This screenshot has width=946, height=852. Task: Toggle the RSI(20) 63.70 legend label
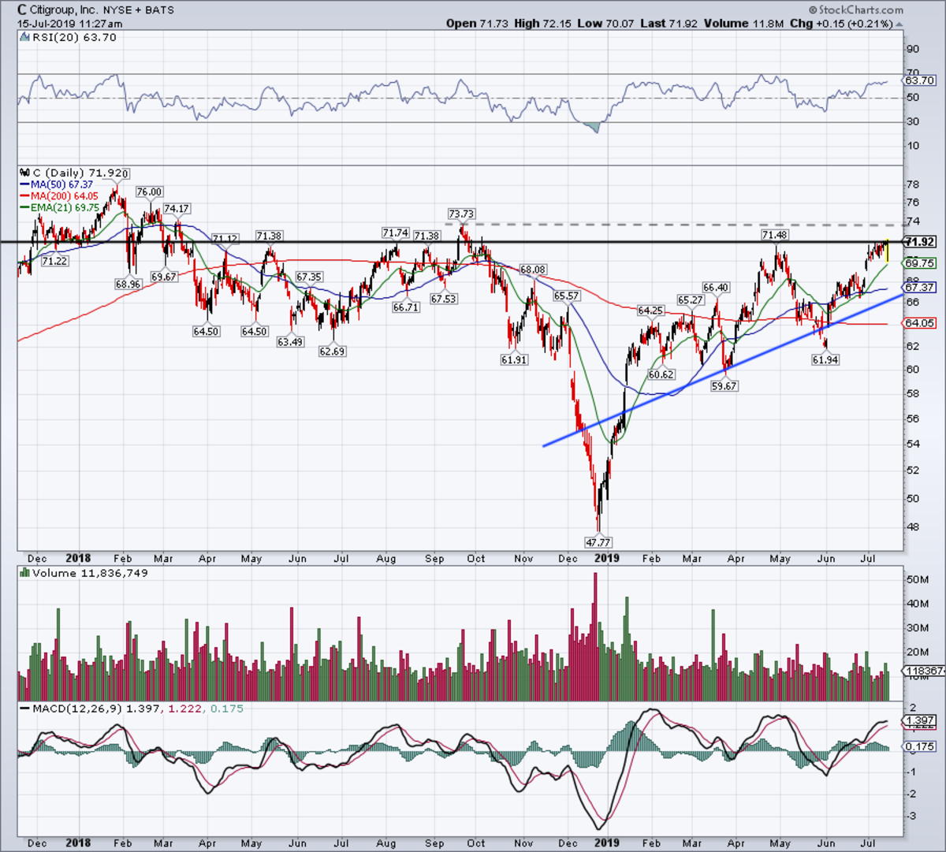[x=73, y=37]
